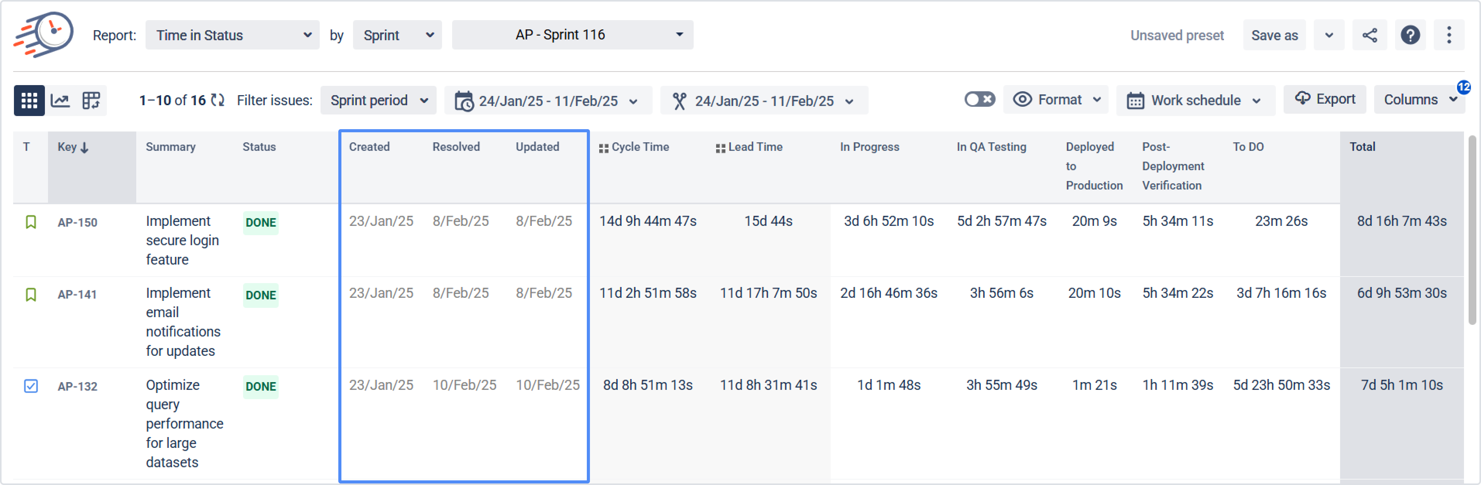
Task: Open the Work schedule menu
Action: click(x=1195, y=101)
